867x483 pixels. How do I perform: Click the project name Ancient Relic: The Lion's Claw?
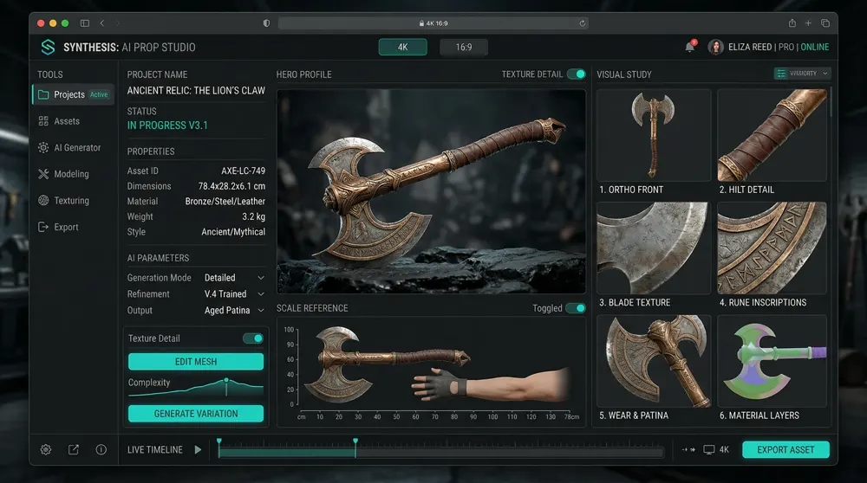tap(196, 91)
